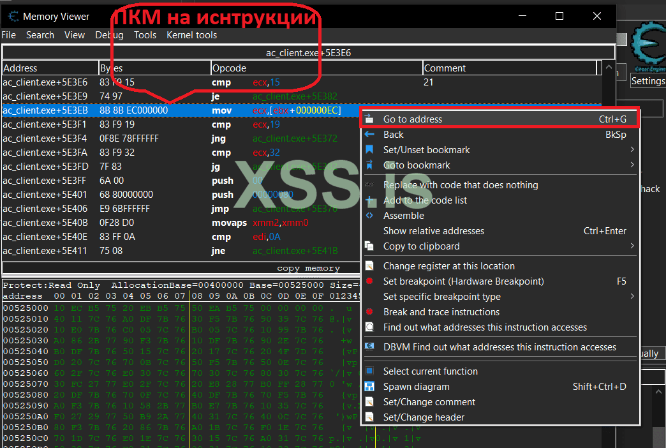666x448 pixels.
Task: Select Show relative addresses entry
Action: [x=500, y=231]
